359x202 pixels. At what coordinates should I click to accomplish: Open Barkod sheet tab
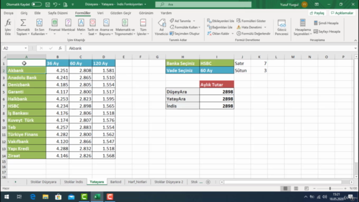click(x=116, y=182)
